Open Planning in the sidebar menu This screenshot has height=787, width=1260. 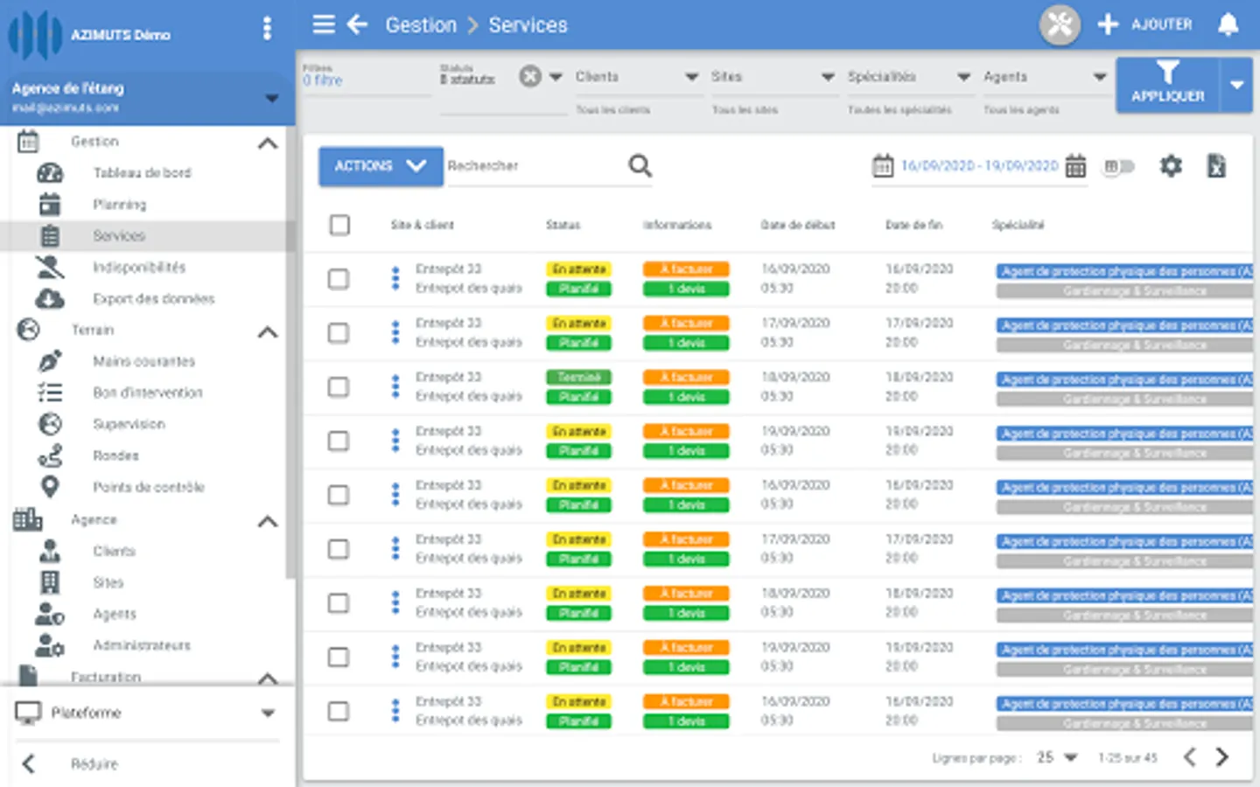pos(120,205)
